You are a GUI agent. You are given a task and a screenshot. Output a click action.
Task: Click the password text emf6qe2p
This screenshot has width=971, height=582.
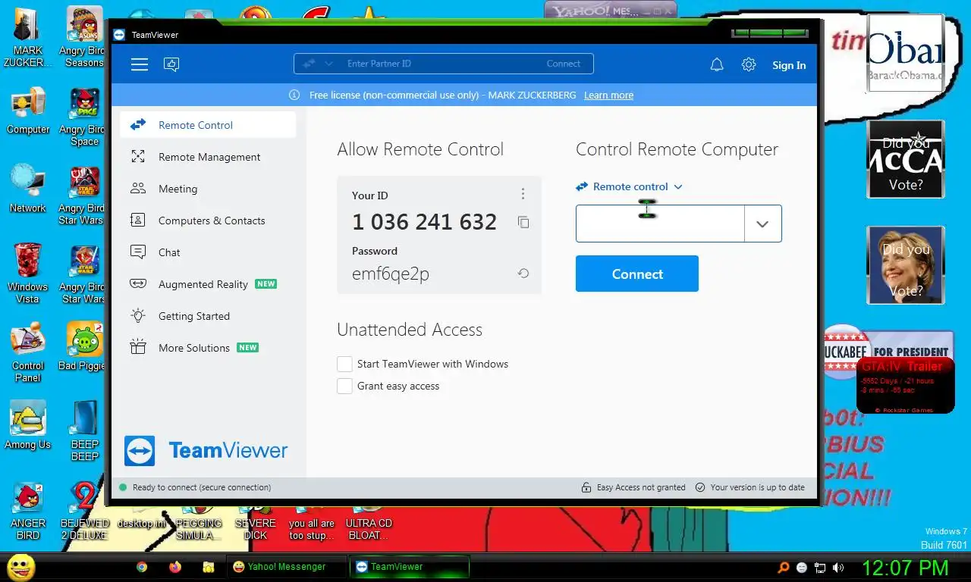pos(391,274)
